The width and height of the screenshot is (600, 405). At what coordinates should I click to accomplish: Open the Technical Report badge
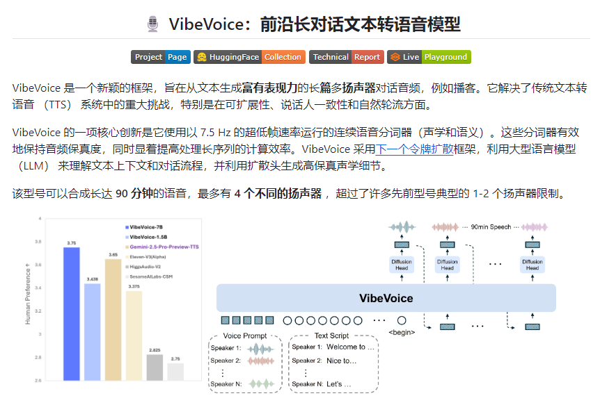(347, 57)
